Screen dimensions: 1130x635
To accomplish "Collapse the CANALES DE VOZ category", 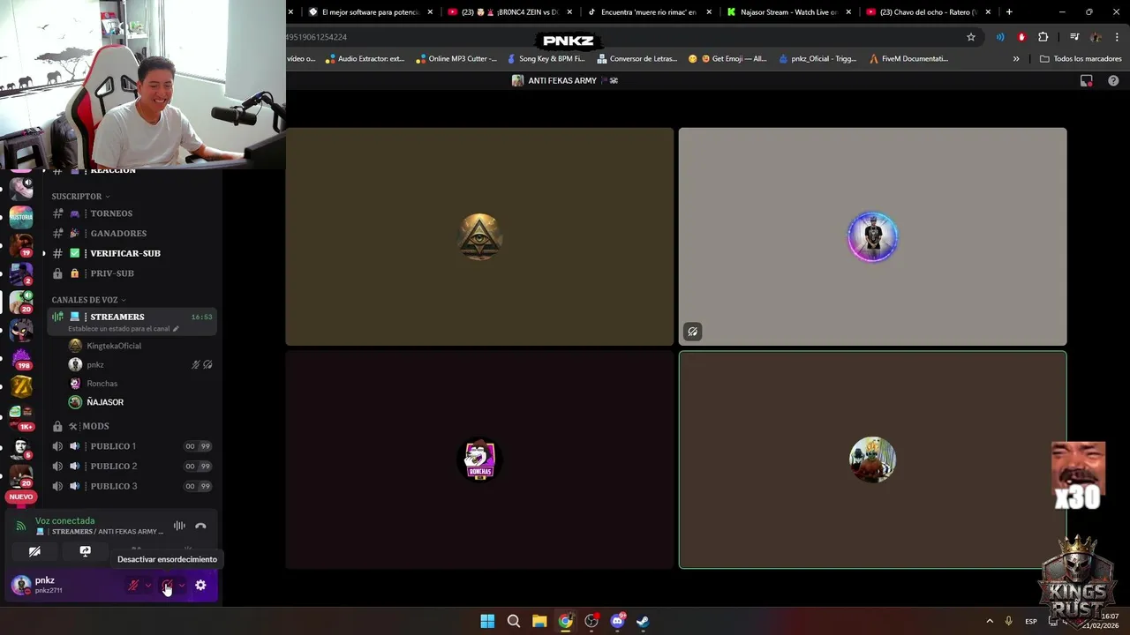I will (88, 300).
